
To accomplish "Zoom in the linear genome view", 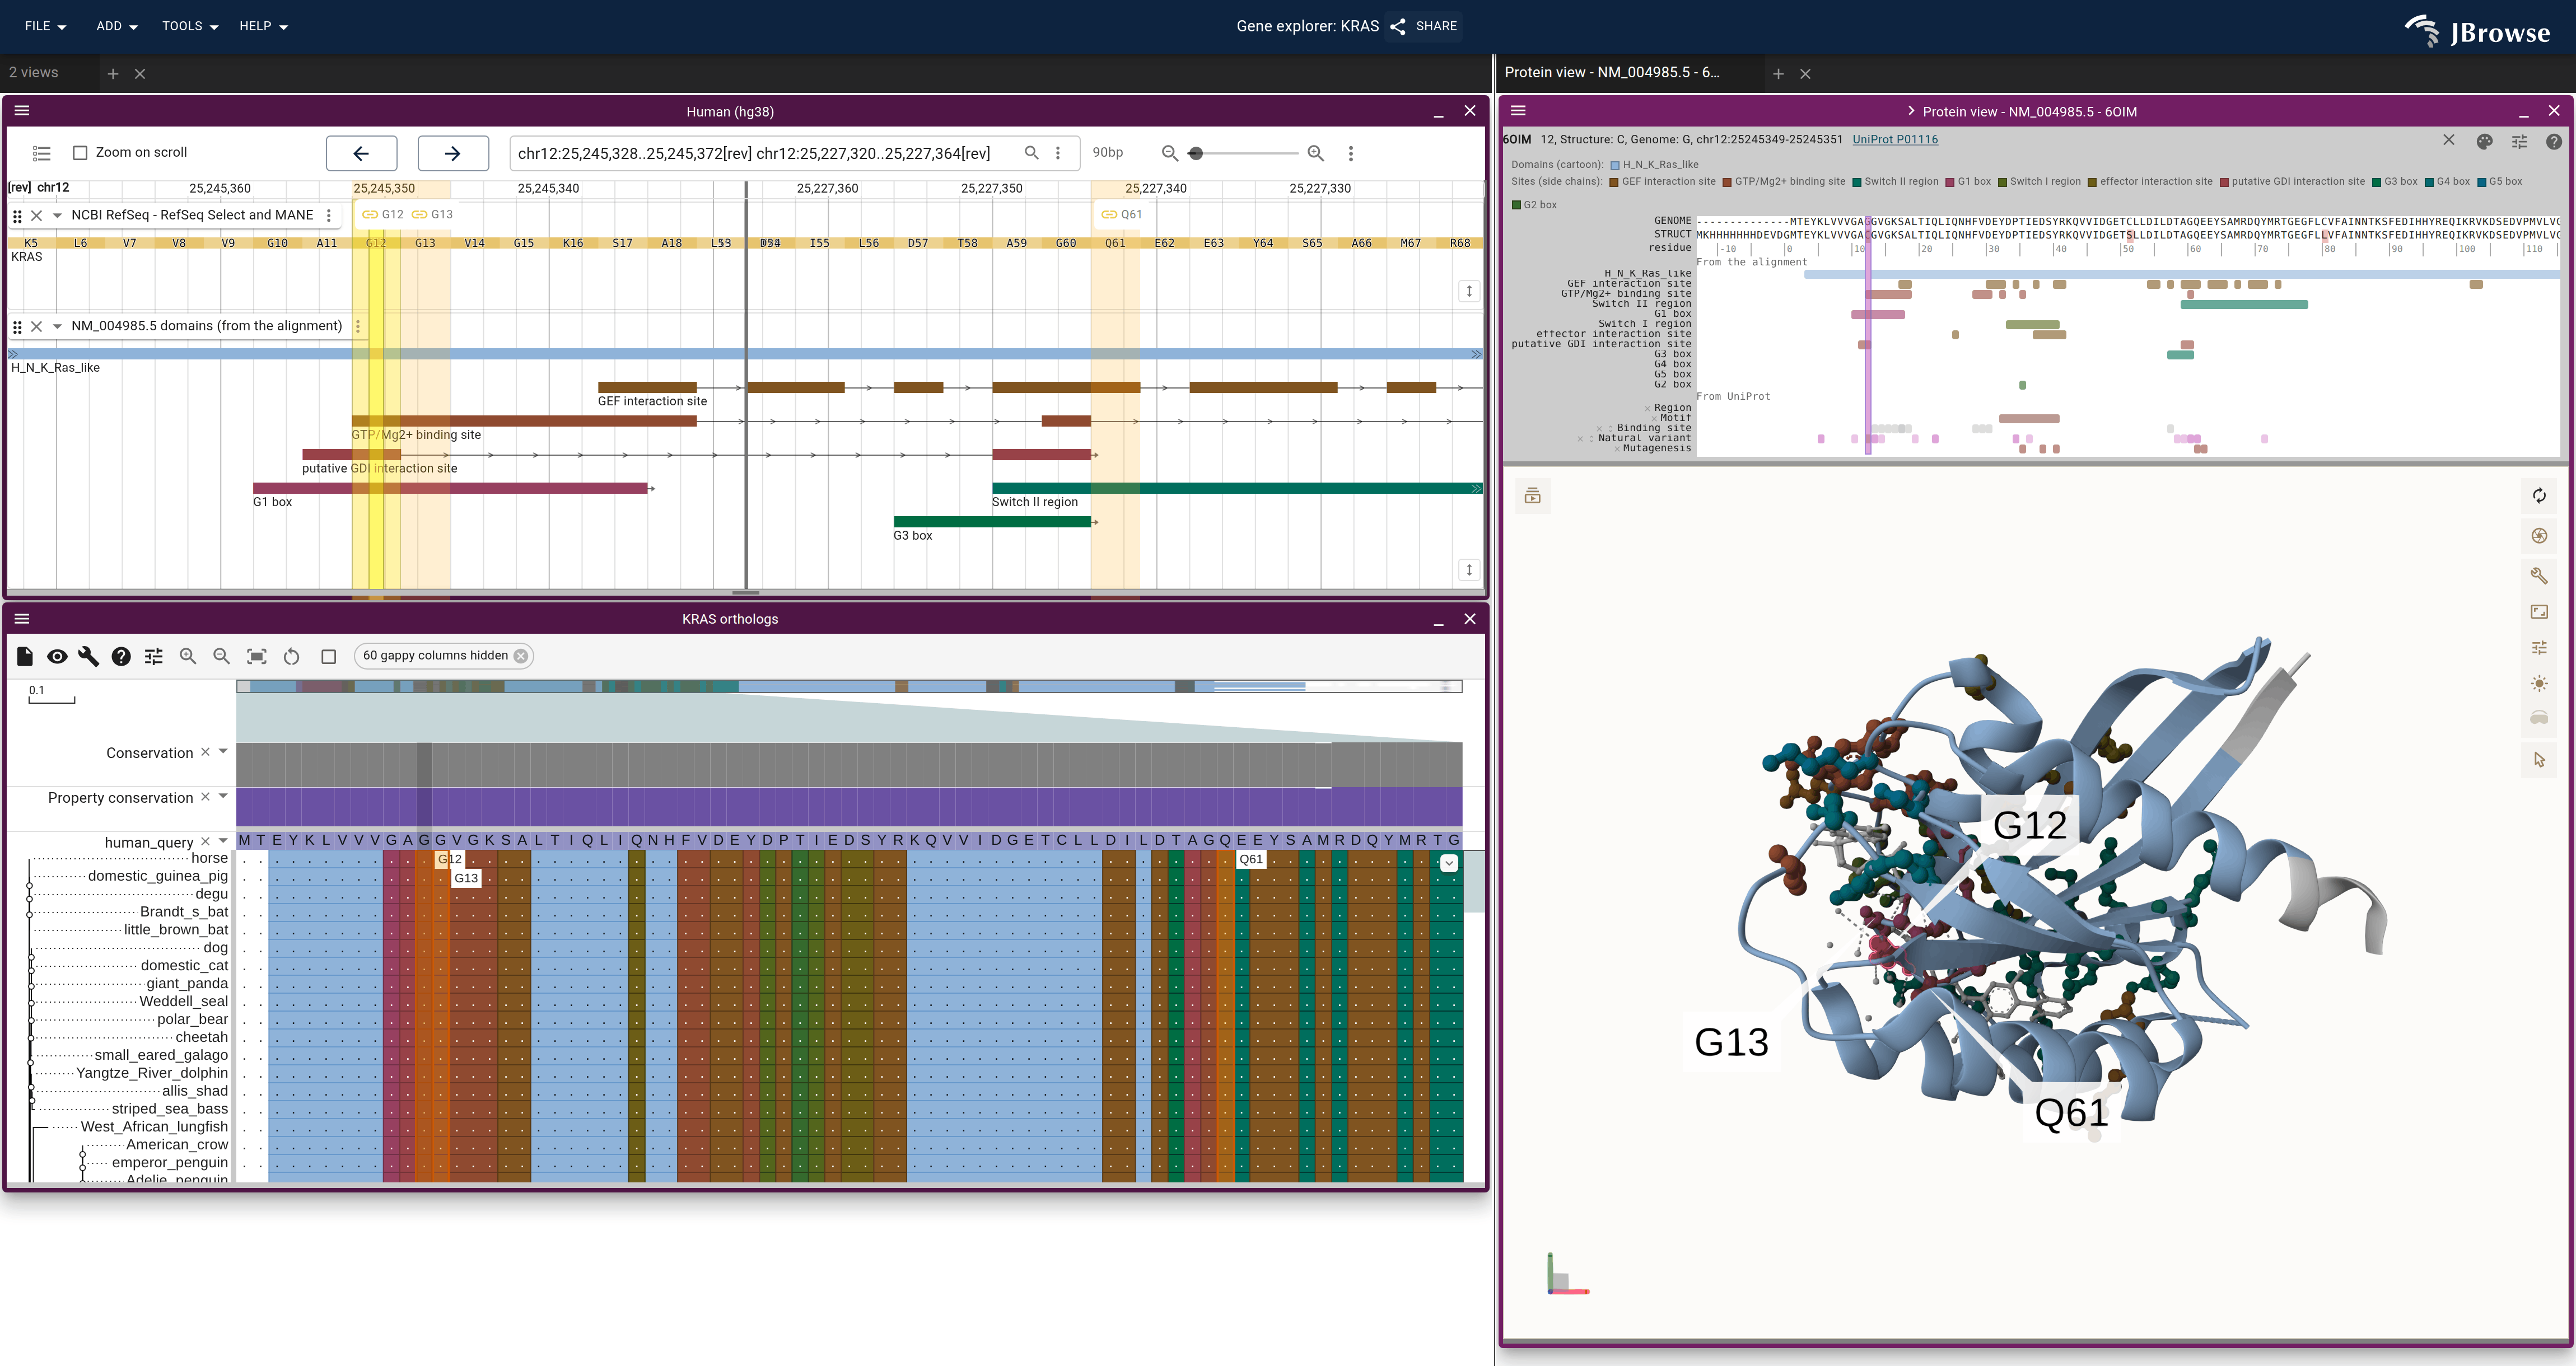I will (x=1316, y=153).
